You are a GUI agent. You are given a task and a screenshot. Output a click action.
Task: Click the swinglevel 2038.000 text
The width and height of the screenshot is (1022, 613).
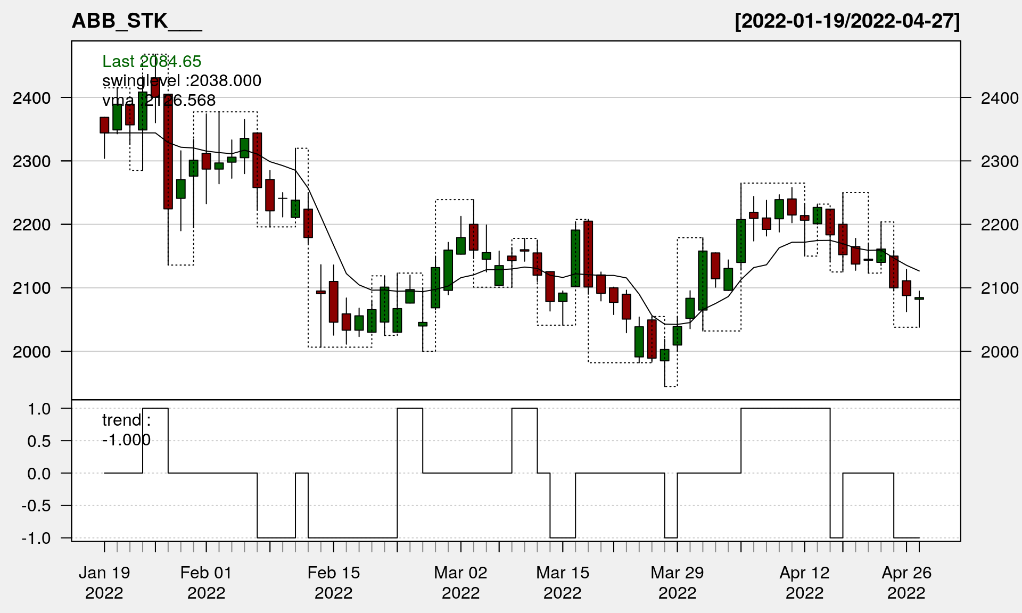pos(182,80)
